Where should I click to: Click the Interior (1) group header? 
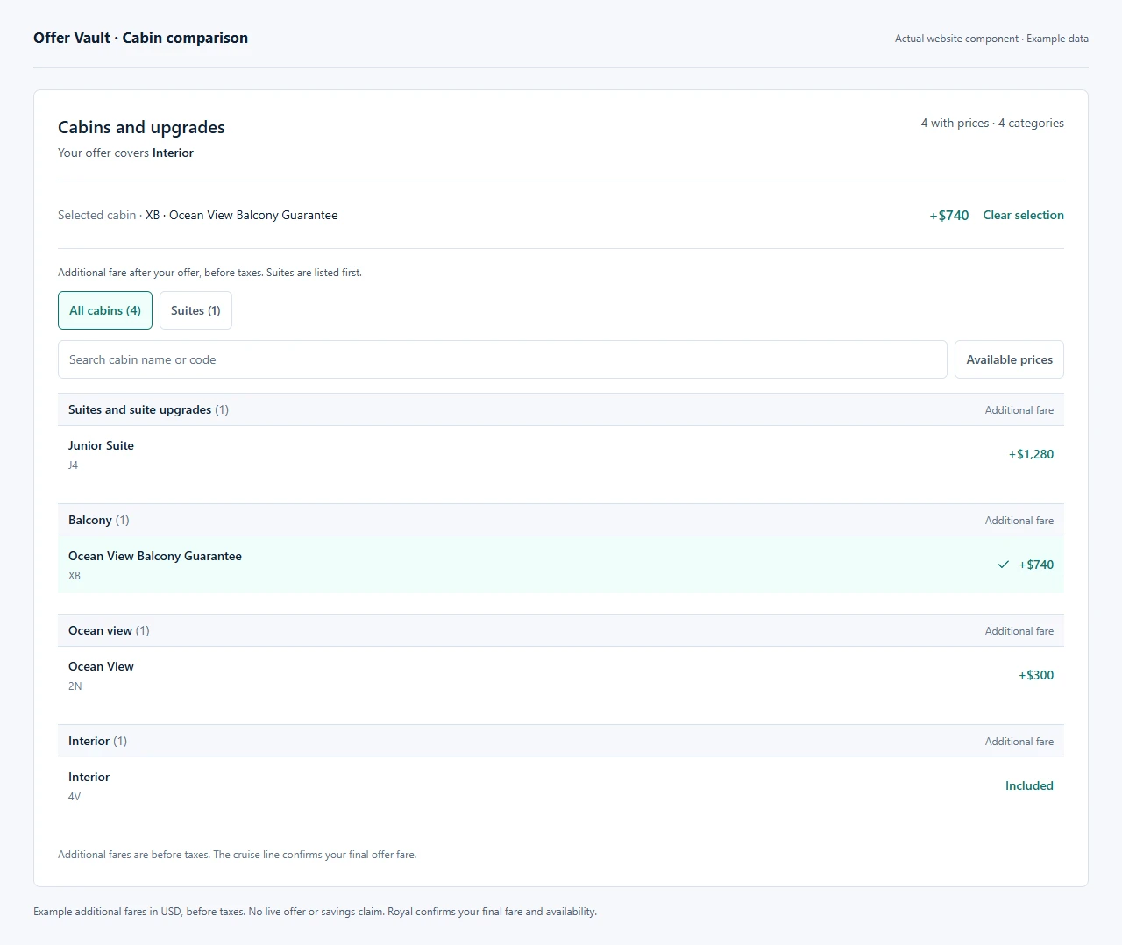[561, 741]
